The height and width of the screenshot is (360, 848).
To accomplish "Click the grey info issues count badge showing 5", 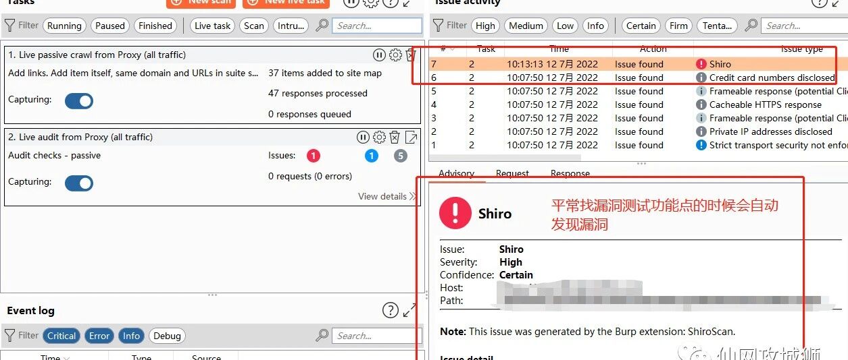I will point(401,156).
